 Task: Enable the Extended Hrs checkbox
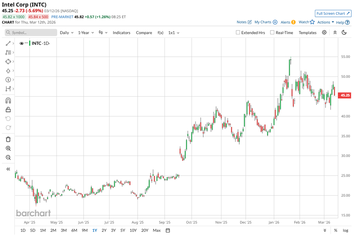pos(238,32)
